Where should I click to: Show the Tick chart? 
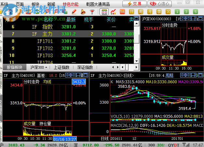[x=122, y=12]
